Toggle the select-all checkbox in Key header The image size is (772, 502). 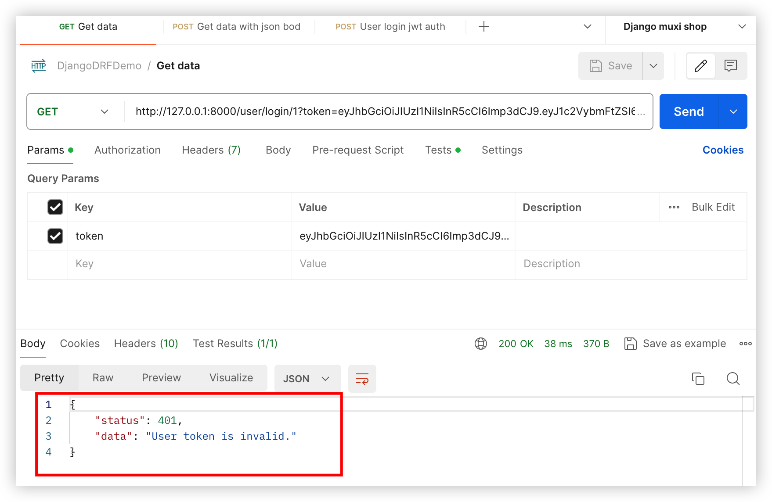(x=55, y=208)
